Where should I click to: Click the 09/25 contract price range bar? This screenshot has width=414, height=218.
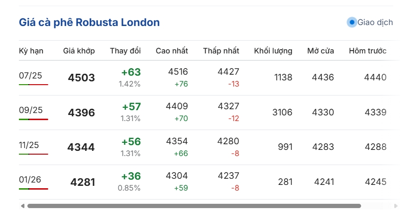coord(34,119)
